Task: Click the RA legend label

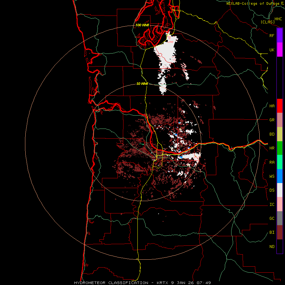Action: (x=272, y=162)
